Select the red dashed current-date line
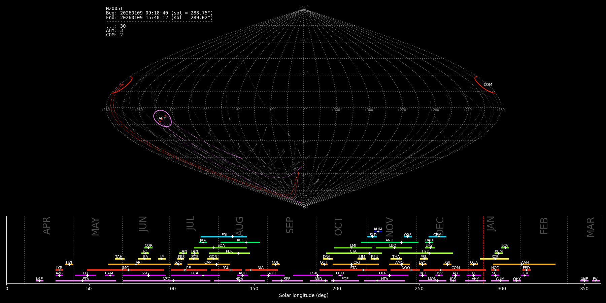The height and width of the screenshot is (303, 606). click(484, 249)
